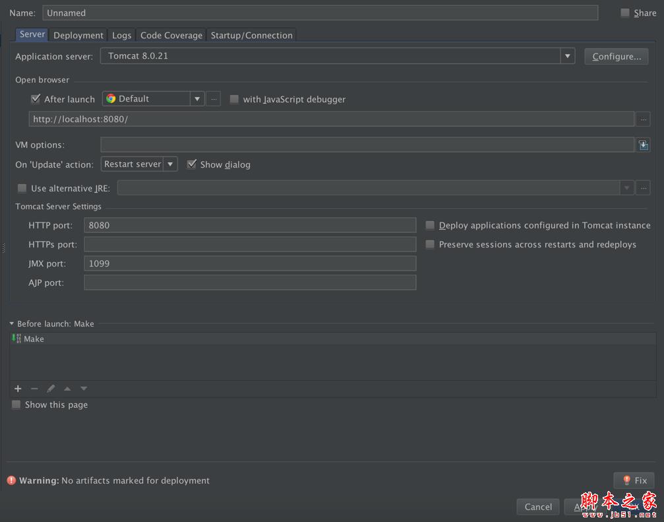Remove selected Before launch task
Viewport: 664px width, 522px height.
pos(34,389)
